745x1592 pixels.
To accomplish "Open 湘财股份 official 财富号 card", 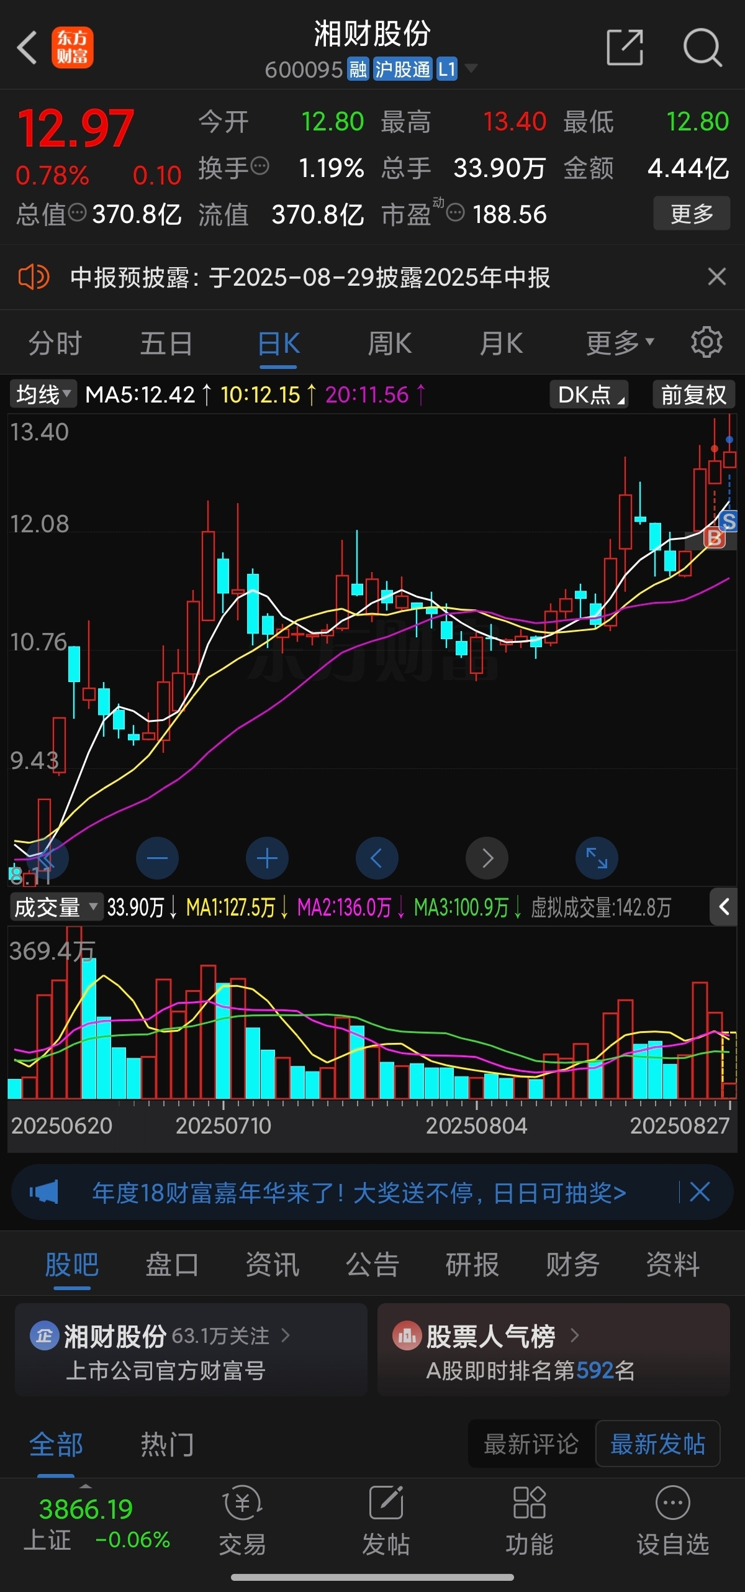I will coord(191,1350).
